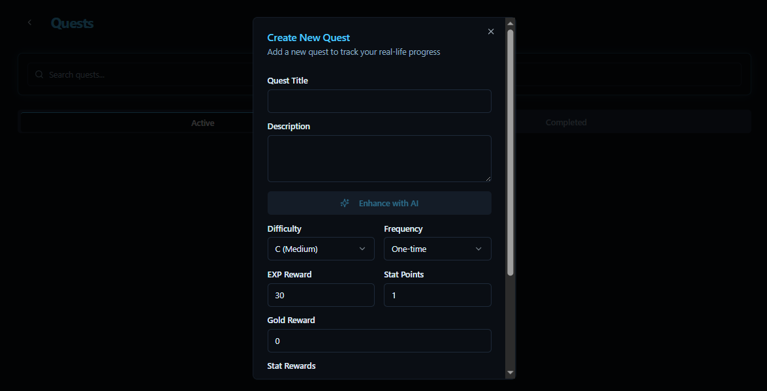The height and width of the screenshot is (391, 767).
Task: Open the Difficulty dropdown showing C (Medium)
Action: (321, 249)
